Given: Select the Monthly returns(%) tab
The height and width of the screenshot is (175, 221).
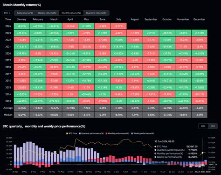Looking at the screenshot, I should (71, 13).
